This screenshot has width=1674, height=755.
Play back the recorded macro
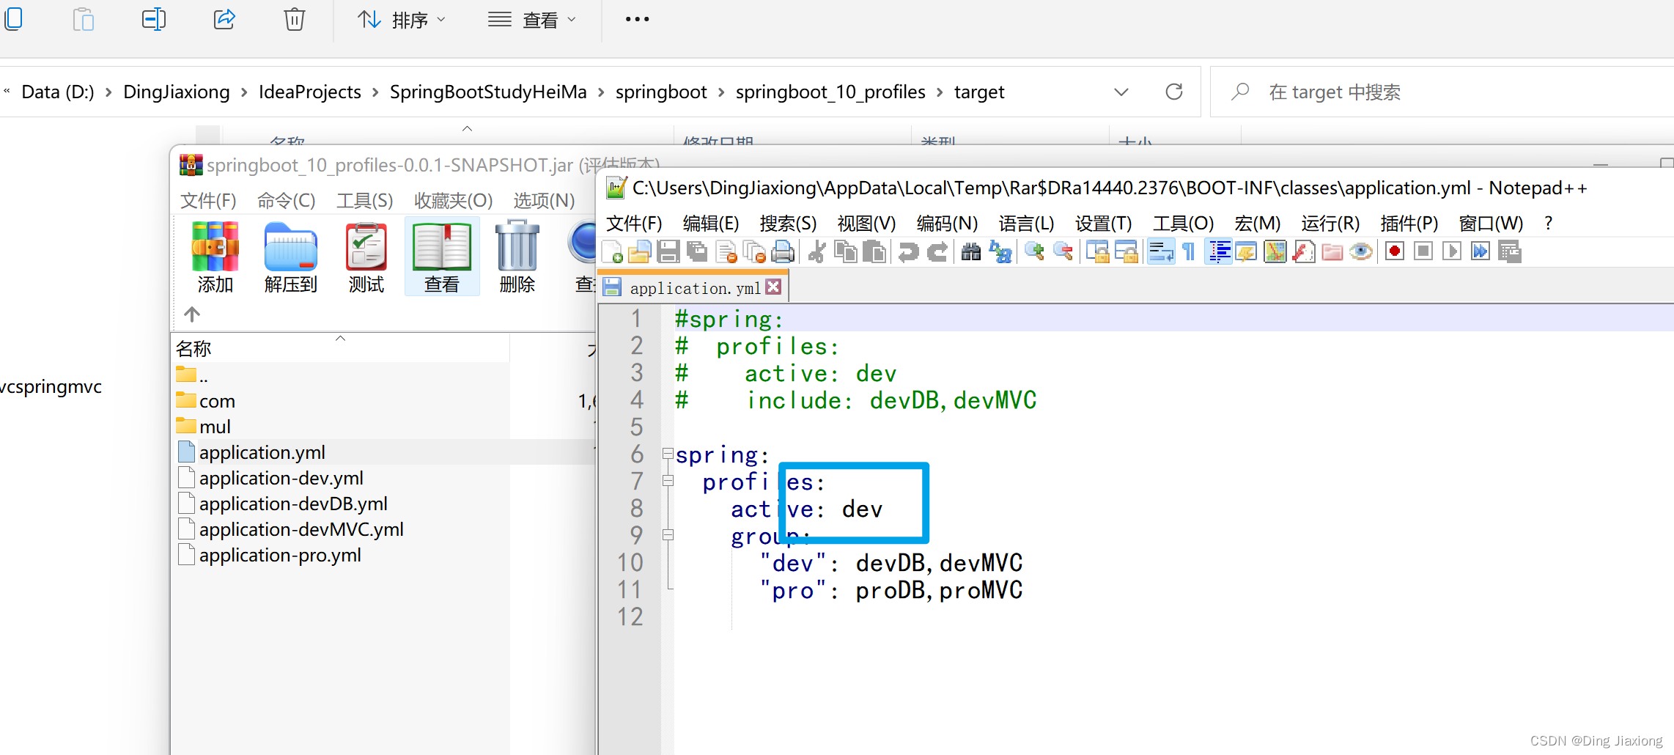point(1452,252)
